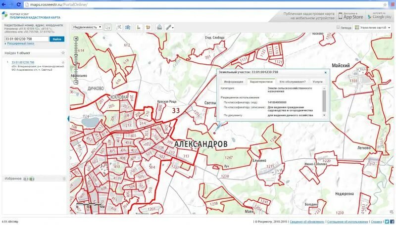Open the Facebook share icon
This screenshot has height=225, width=396.
(x=392, y=222)
